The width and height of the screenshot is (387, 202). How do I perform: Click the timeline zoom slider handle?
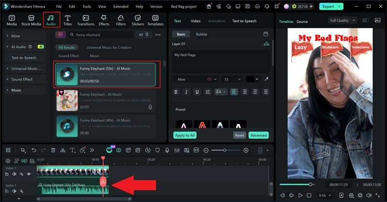tap(224, 150)
